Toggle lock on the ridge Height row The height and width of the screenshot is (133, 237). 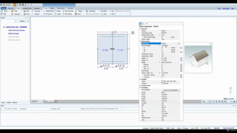181,64
